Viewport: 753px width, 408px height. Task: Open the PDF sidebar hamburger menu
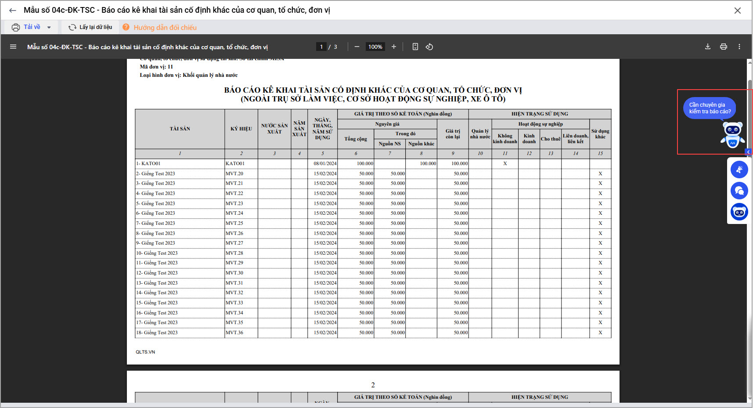coord(13,47)
